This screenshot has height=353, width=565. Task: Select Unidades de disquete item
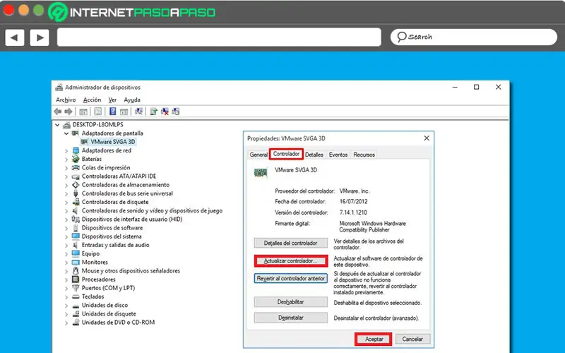point(109,313)
